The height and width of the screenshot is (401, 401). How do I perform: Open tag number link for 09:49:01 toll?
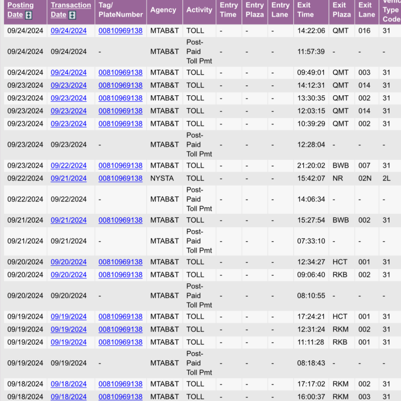pyautogui.click(x=120, y=72)
